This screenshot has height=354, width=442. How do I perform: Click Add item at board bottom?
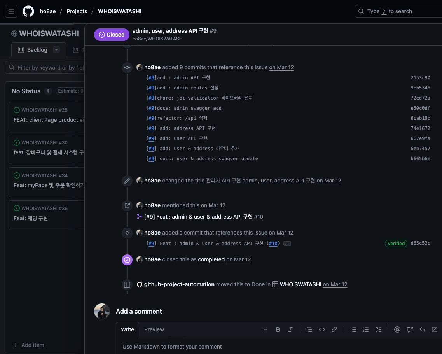28,345
